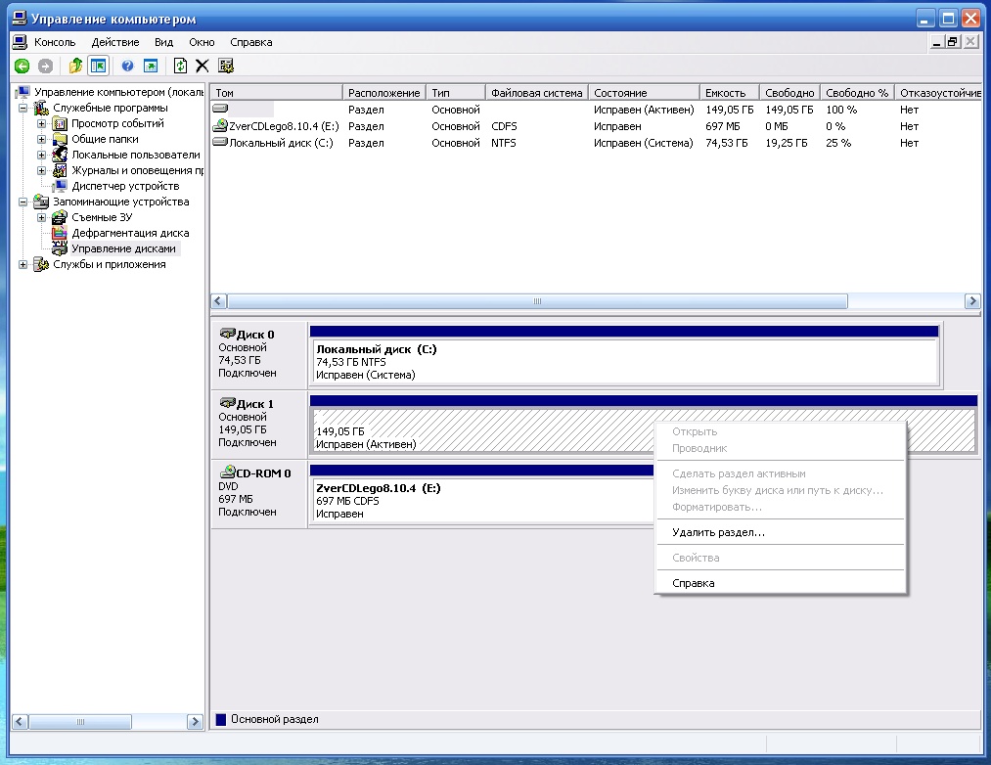Screen dimensions: 991x765
Task: Select Управление дисками in the tree
Action: click(x=123, y=248)
